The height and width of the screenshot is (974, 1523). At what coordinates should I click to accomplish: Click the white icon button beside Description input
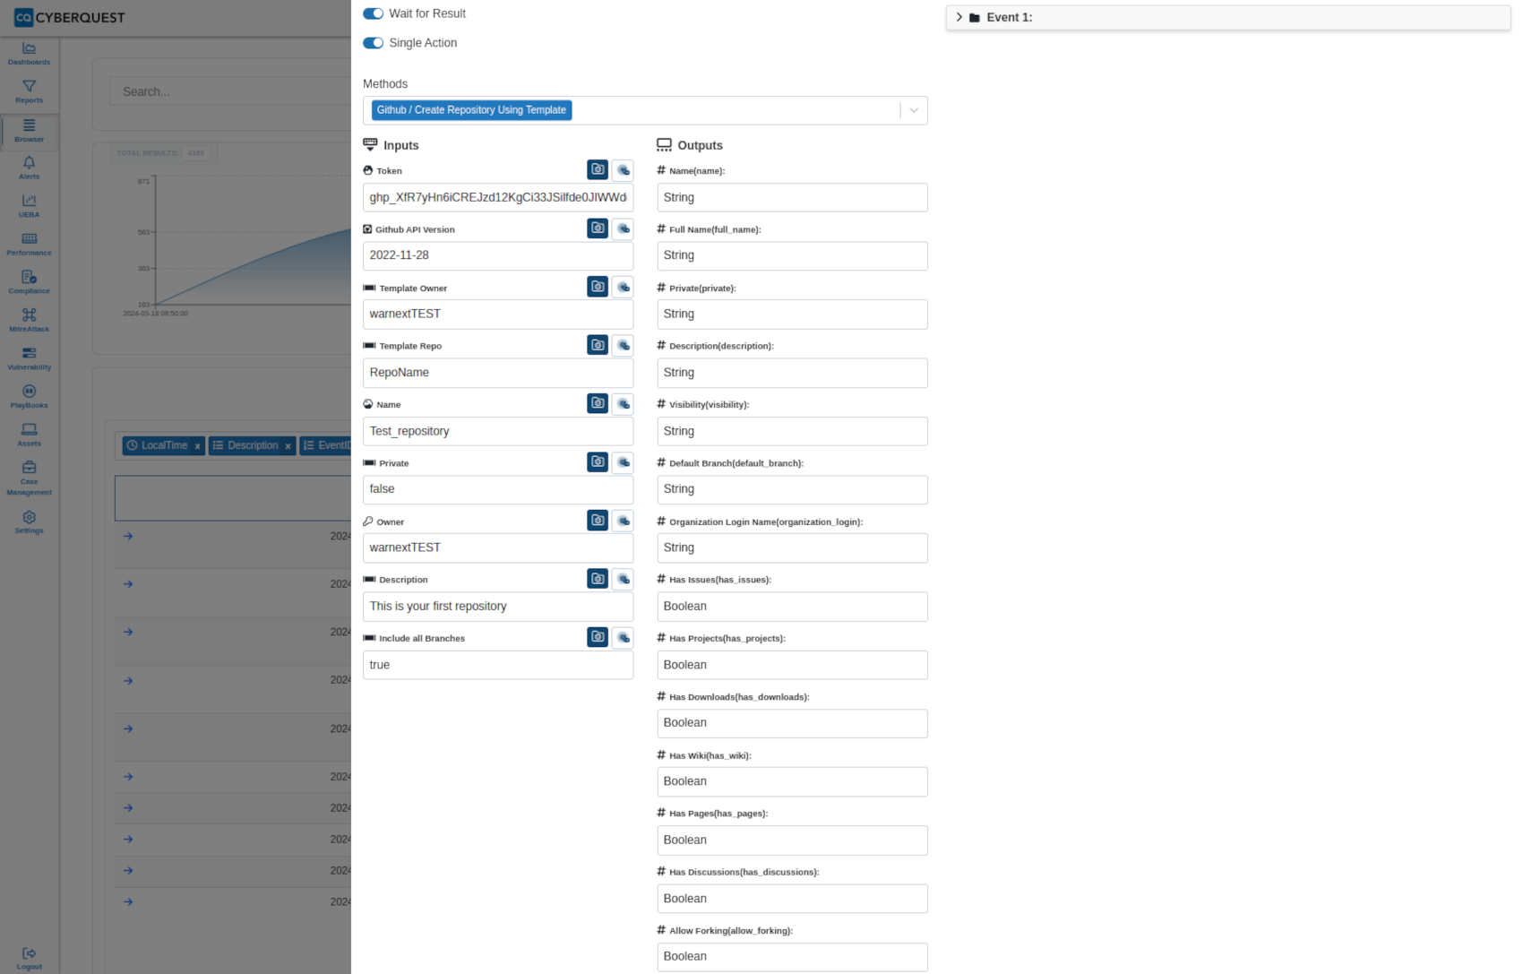623,579
